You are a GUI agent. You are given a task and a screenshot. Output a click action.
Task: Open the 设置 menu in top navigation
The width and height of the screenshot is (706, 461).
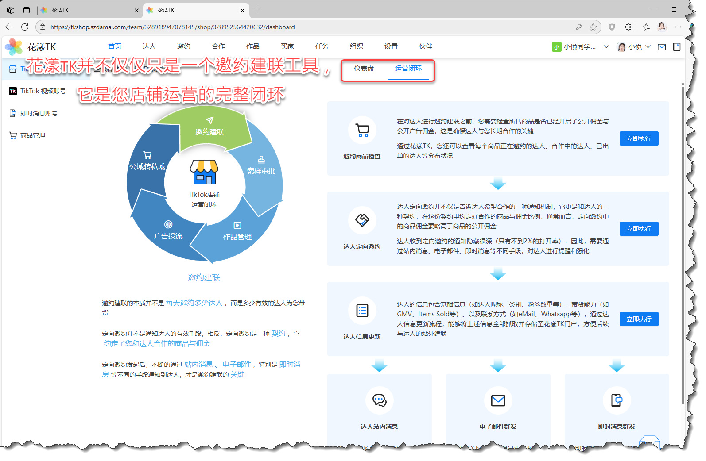click(391, 46)
